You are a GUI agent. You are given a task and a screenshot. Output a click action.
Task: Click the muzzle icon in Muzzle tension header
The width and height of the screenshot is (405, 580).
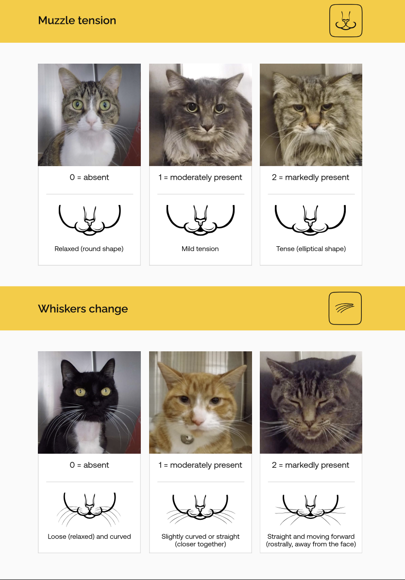[345, 21]
